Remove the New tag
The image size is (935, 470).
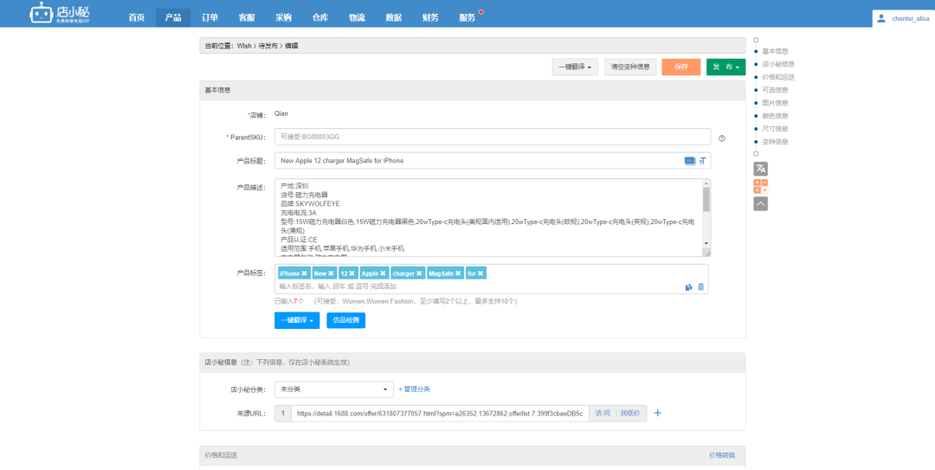331,274
